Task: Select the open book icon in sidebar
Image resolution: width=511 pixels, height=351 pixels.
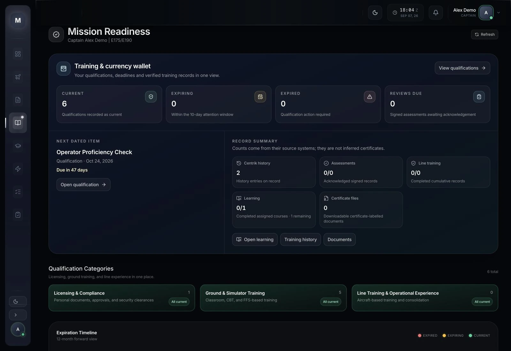Action: coord(18,123)
